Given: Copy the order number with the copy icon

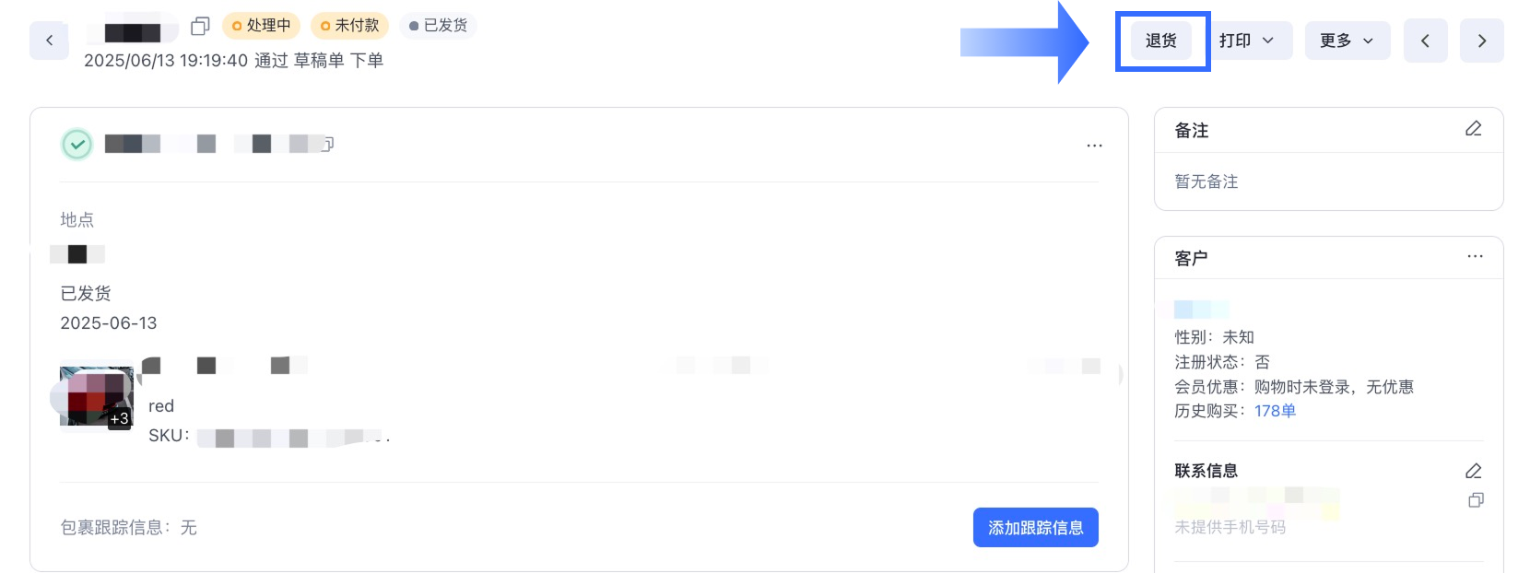Looking at the screenshot, I should tap(200, 27).
